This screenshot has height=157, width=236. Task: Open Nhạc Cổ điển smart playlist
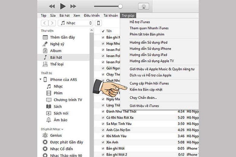[x=61, y=149]
